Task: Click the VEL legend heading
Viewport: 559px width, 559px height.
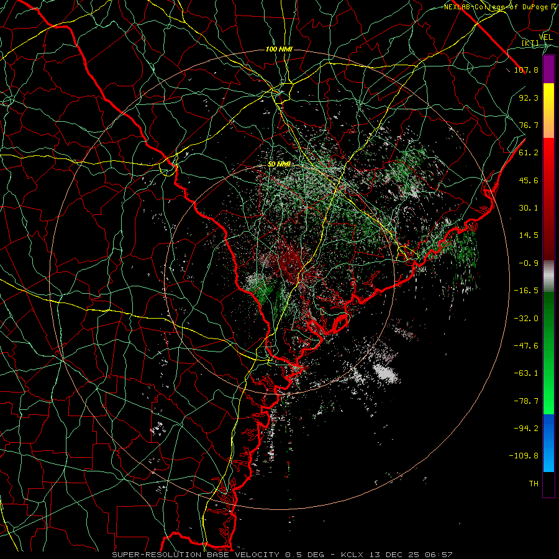Action: pyautogui.click(x=546, y=37)
